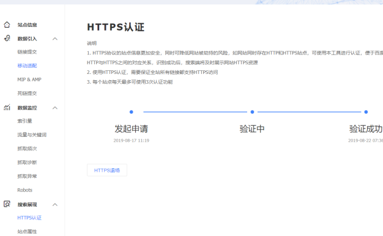Click the 验证成功 step dot
383x236 pixels.
[x=366, y=112]
